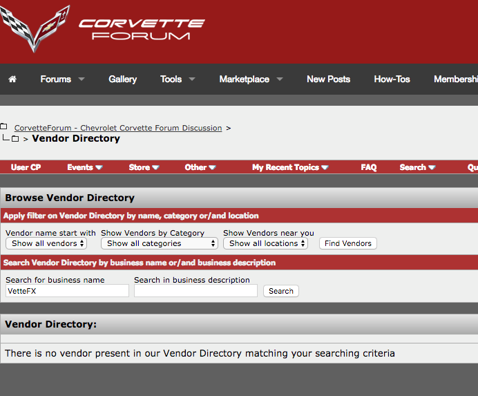Expand the Tools menu arrow
Image resolution: width=478 pixels, height=396 pixels.
click(x=192, y=79)
